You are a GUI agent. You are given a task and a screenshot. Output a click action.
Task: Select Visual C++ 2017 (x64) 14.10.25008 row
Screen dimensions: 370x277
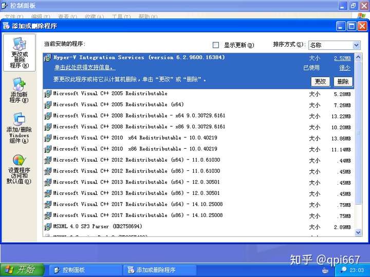198,204
